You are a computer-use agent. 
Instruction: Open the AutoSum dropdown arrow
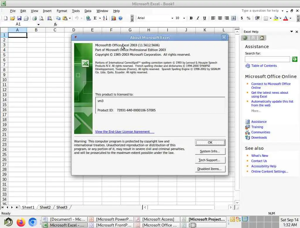tap(100, 18)
